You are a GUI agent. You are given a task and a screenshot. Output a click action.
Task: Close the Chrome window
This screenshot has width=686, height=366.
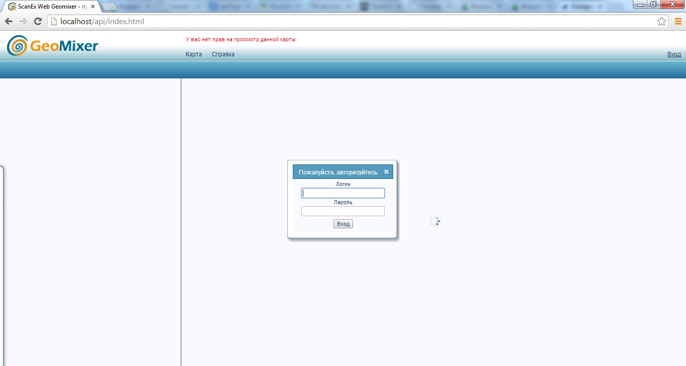[x=672, y=5]
